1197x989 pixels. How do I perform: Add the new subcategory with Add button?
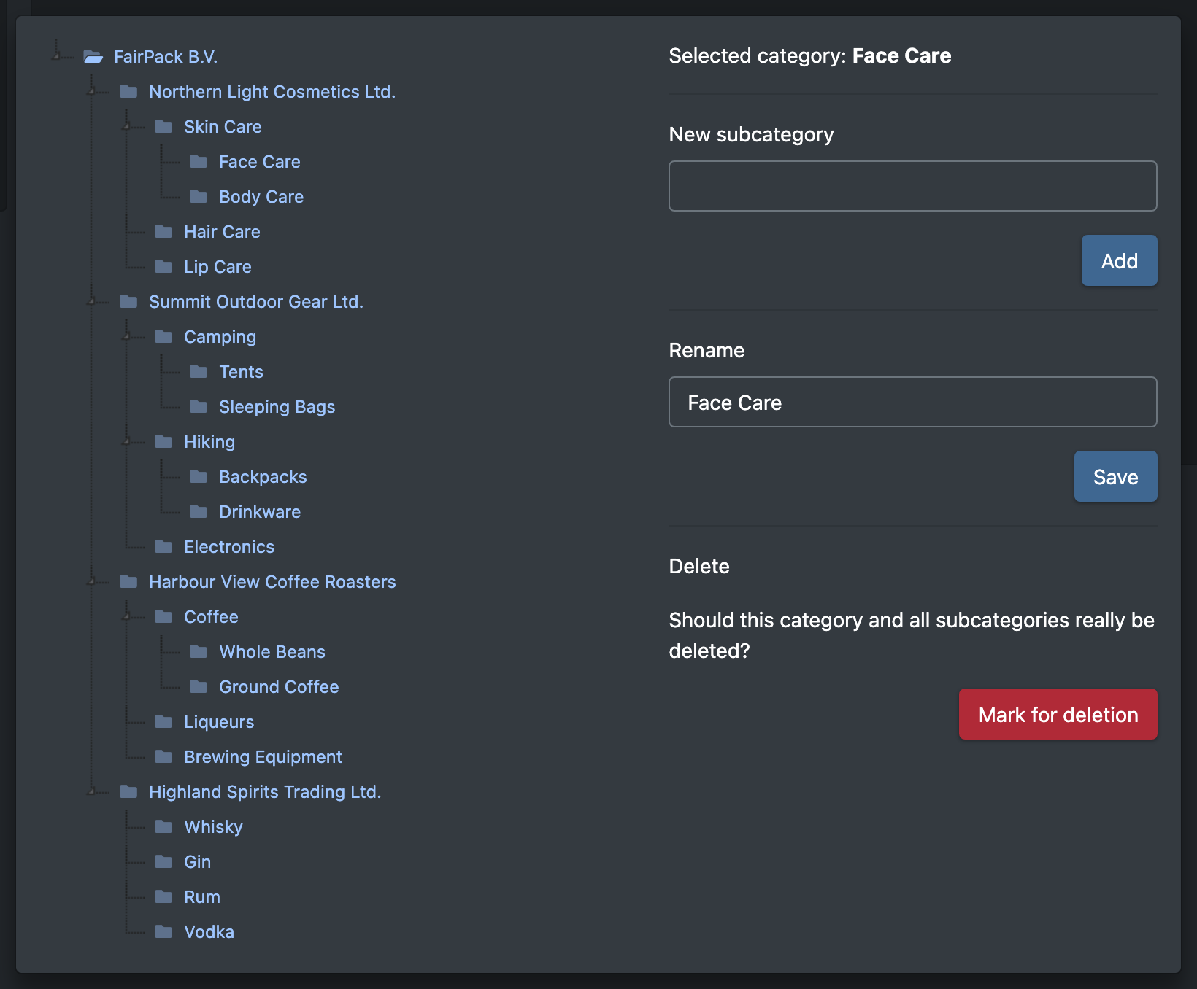[x=1119, y=260]
